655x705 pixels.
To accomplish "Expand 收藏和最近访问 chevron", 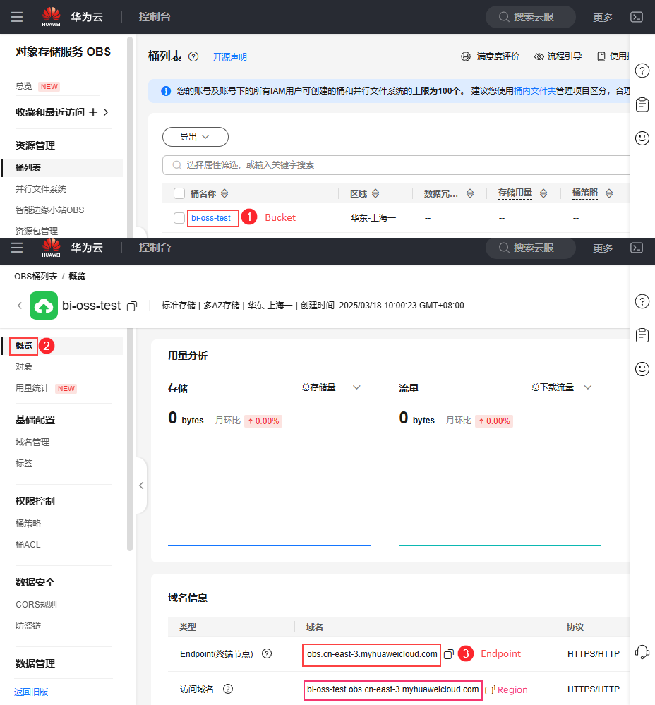I will click(106, 112).
